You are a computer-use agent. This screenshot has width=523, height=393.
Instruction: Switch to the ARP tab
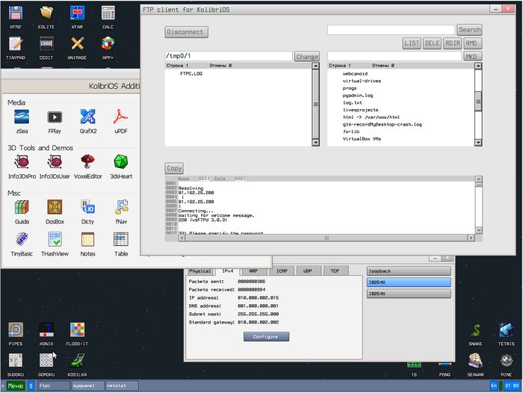[x=253, y=271]
